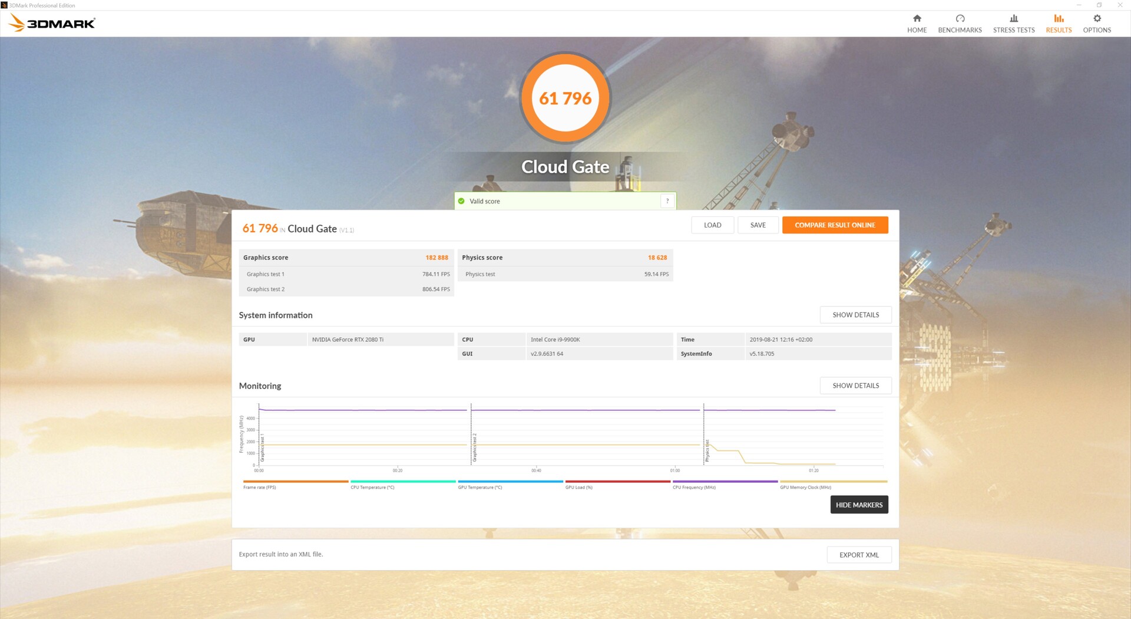Screen dimensions: 1131x619
Task: Toggle the GPU Load (%) legend series
Action: 578,487
